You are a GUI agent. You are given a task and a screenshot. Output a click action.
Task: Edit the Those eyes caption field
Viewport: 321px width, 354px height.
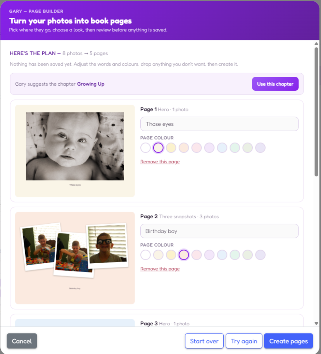click(x=219, y=124)
